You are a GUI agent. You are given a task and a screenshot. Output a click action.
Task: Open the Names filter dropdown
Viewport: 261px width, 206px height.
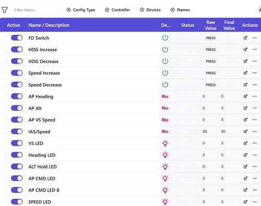coord(180,10)
